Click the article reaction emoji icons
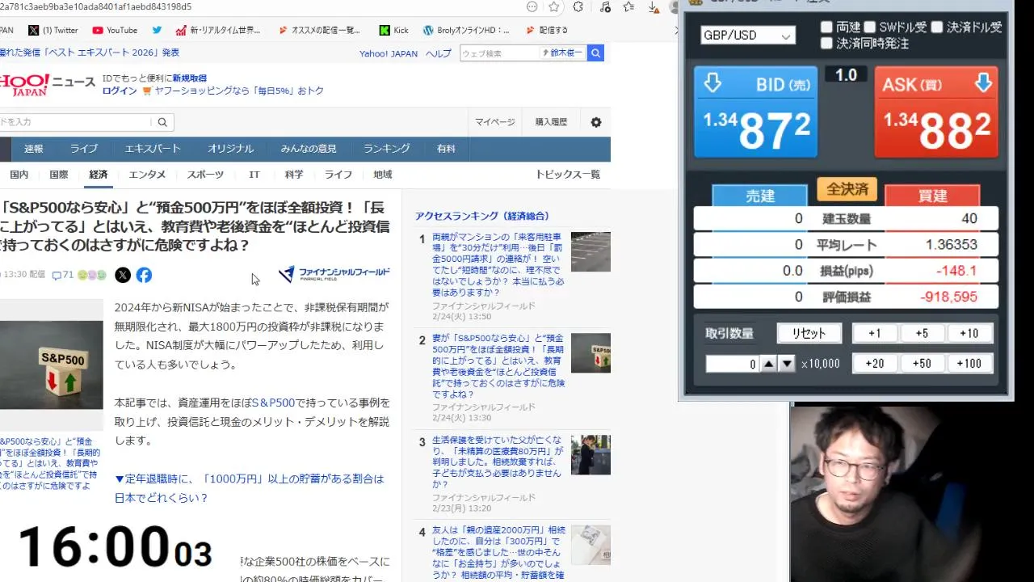Screen dimensions: 1034x582 point(91,275)
